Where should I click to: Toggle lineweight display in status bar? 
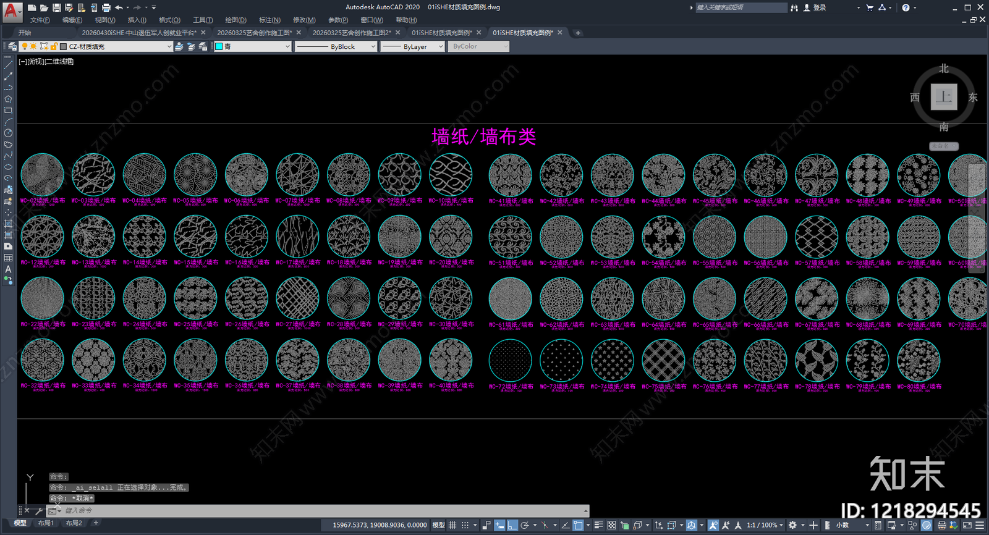(x=598, y=525)
